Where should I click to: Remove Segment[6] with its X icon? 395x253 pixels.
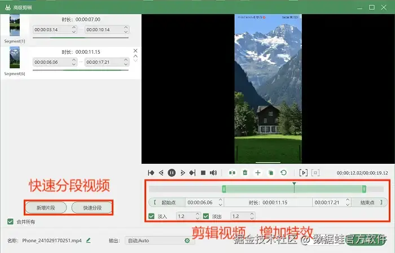tap(135, 51)
